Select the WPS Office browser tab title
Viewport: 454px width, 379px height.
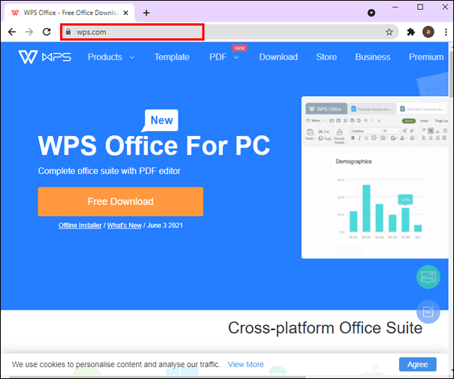pos(71,13)
